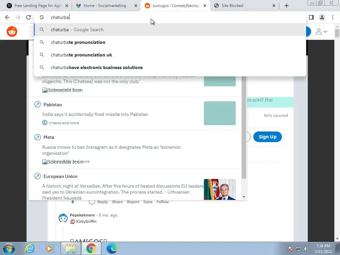The height and width of the screenshot is (255, 340).
Task: Click the Reddit logo icon
Action: (x=12, y=32)
